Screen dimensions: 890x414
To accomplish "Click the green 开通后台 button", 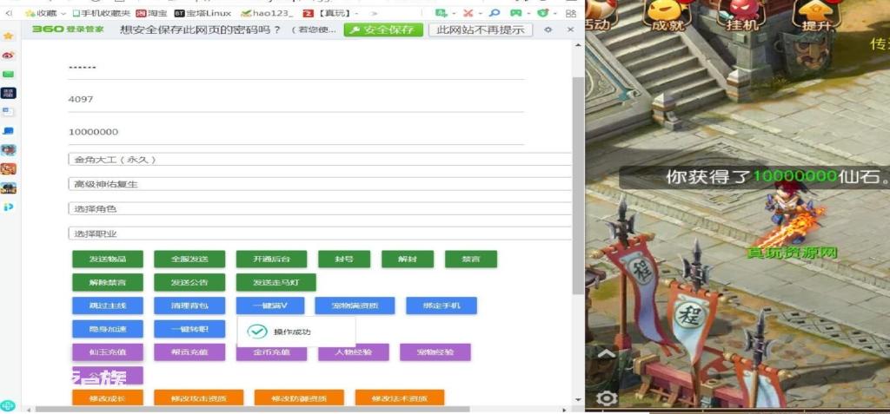I will click(271, 260).
